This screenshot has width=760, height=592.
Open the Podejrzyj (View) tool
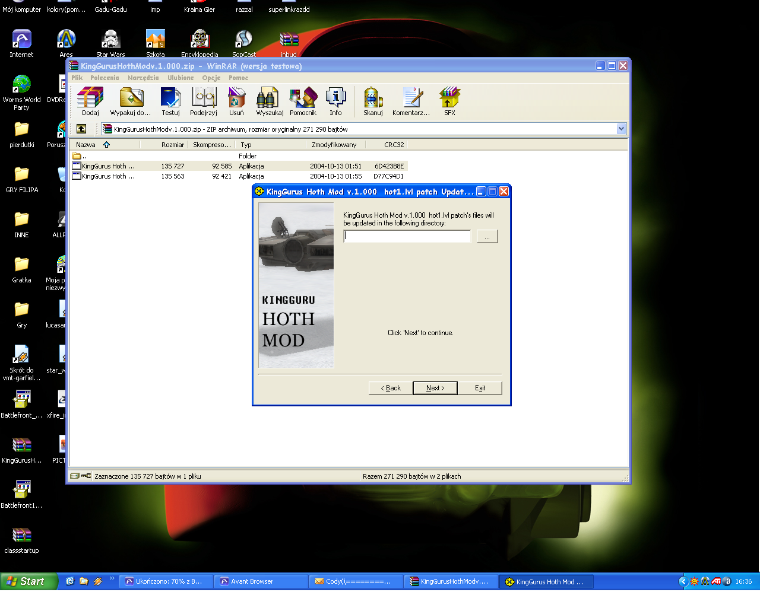point(203,100)
